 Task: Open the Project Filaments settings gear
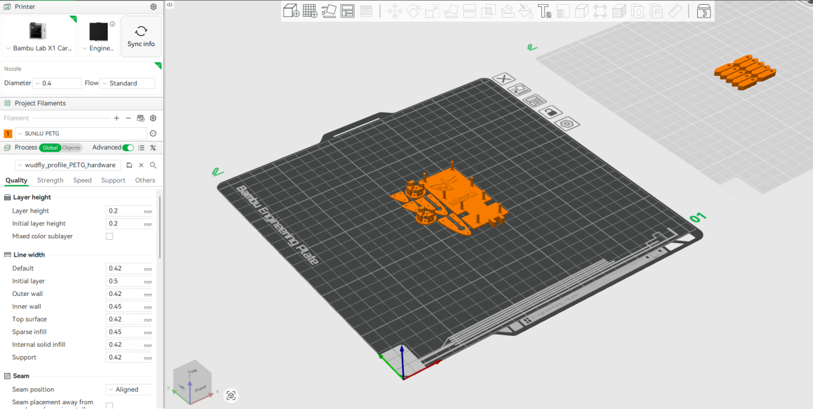153,118
